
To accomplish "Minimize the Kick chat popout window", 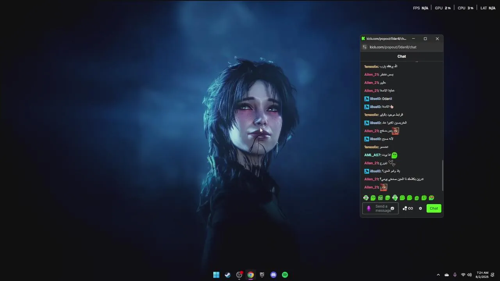I will point(413,39).
